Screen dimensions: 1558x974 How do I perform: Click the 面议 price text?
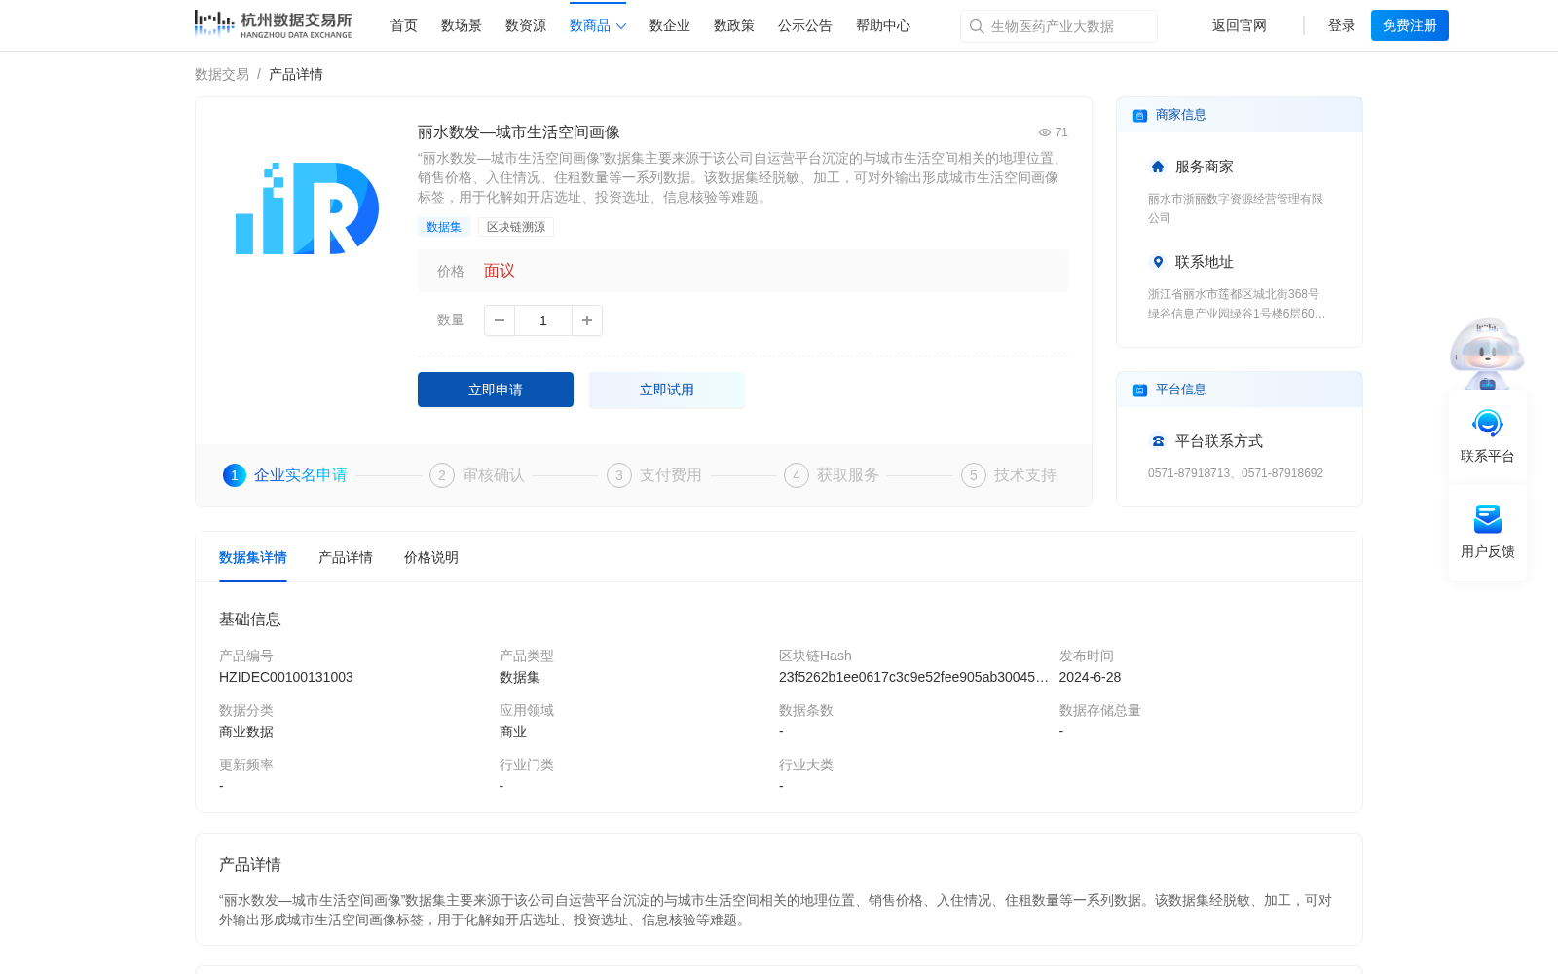(500, 271)
